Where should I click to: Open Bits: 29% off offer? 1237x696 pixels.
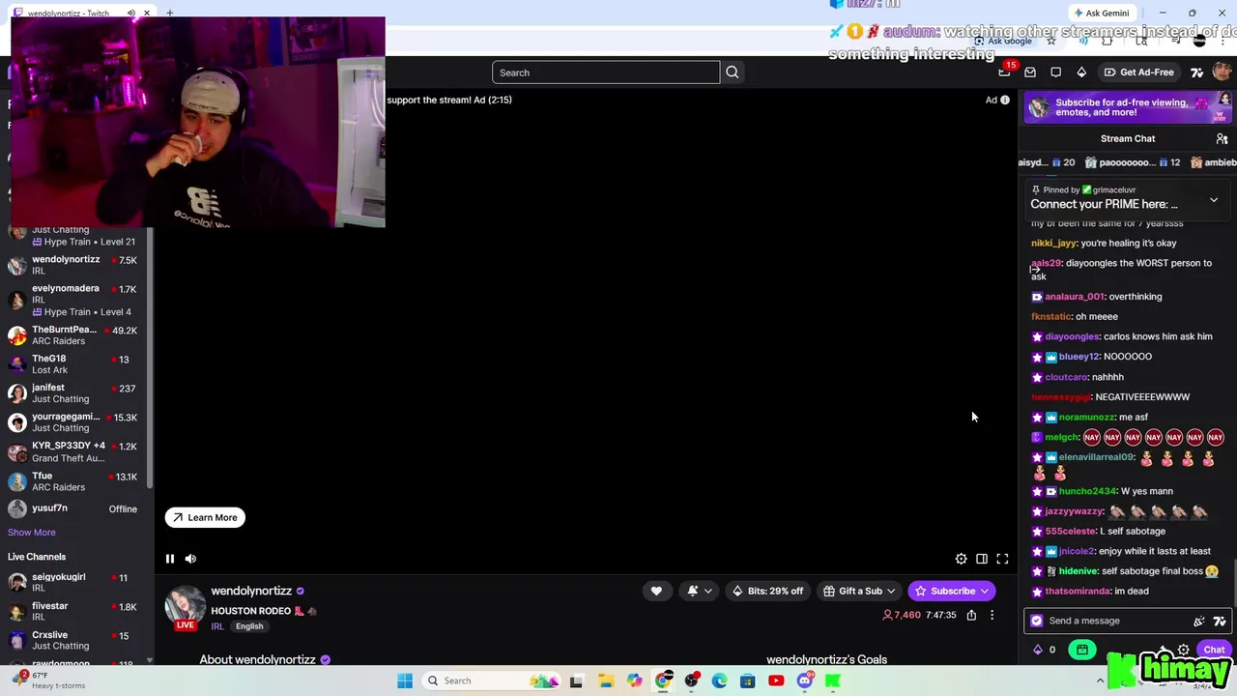[768, 591]
